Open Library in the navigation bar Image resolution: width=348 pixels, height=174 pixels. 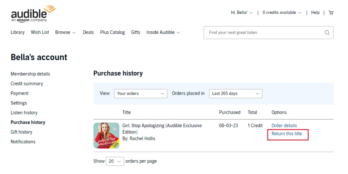click(17, 32)
